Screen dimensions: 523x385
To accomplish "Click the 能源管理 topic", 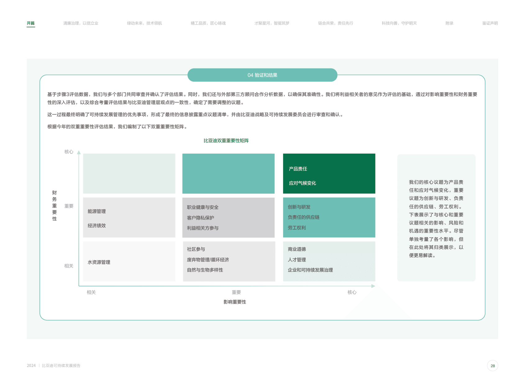I will [97, 211].
